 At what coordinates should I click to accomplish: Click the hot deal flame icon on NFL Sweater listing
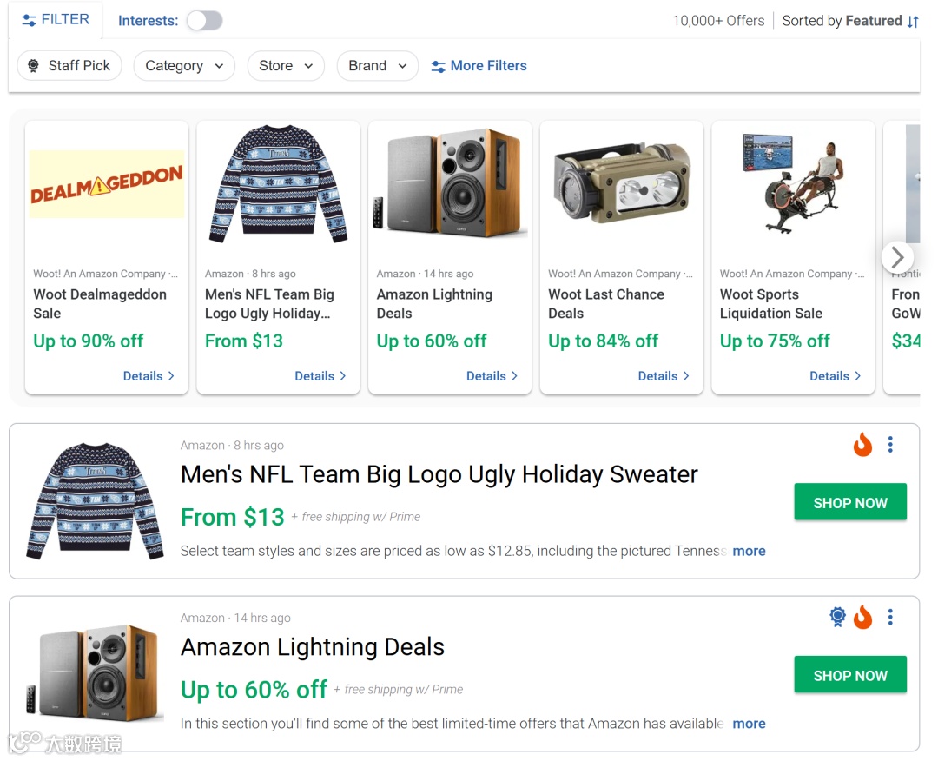pyautogui.click(x=862, y=446)
